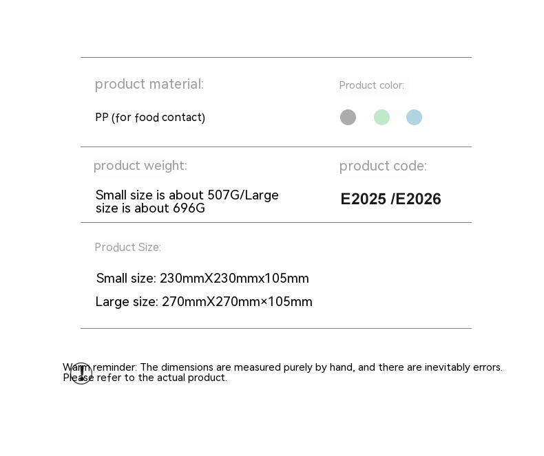Screen dimensions: 544x456
Task: Click the dimensions measured by hand reminder text
Action: (321, 367)
